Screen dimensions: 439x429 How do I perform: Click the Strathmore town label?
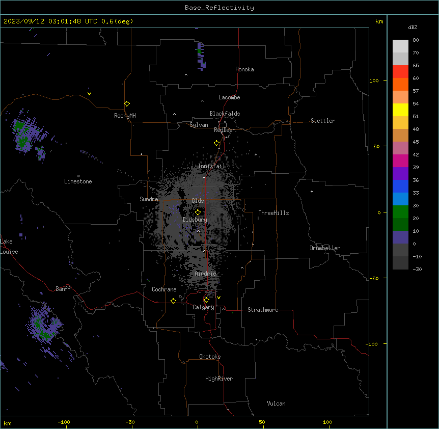[x=263, y=310]
